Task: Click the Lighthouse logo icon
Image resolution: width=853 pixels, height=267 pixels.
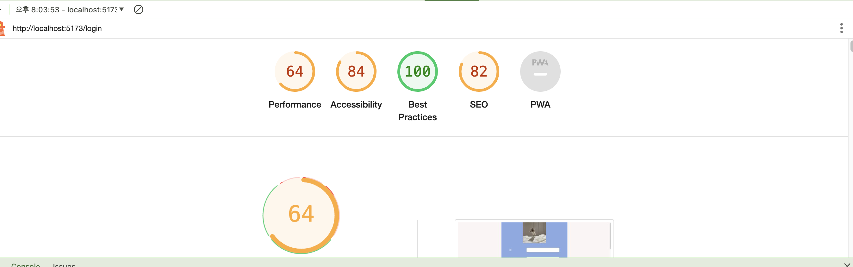Action: (x=2, y=28)
